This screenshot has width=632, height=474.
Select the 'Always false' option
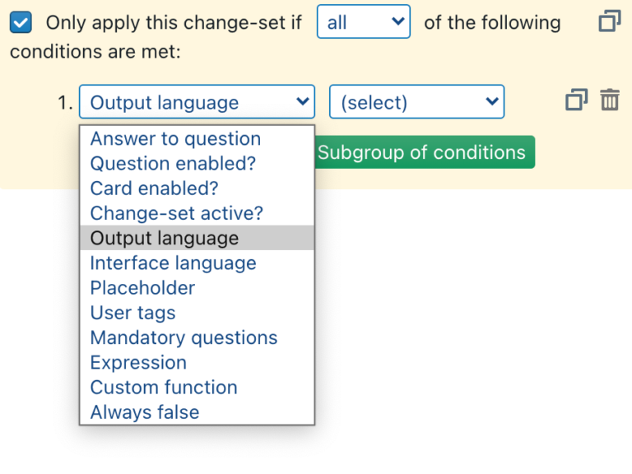coord(145,412)
